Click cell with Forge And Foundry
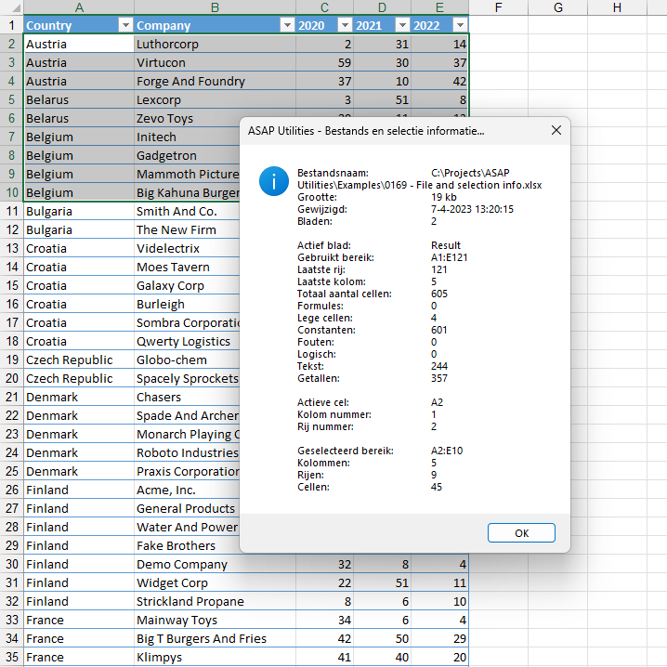Screen dimensions: 667x667 (215, 81)
